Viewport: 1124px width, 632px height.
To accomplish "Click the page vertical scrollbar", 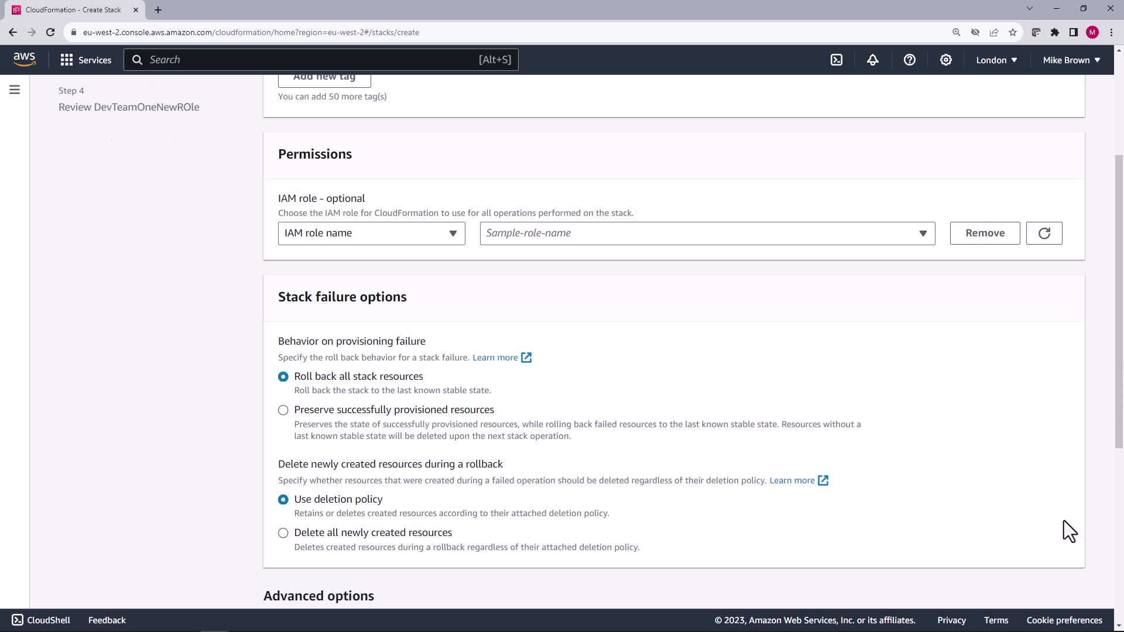I will pos(1119,301).
